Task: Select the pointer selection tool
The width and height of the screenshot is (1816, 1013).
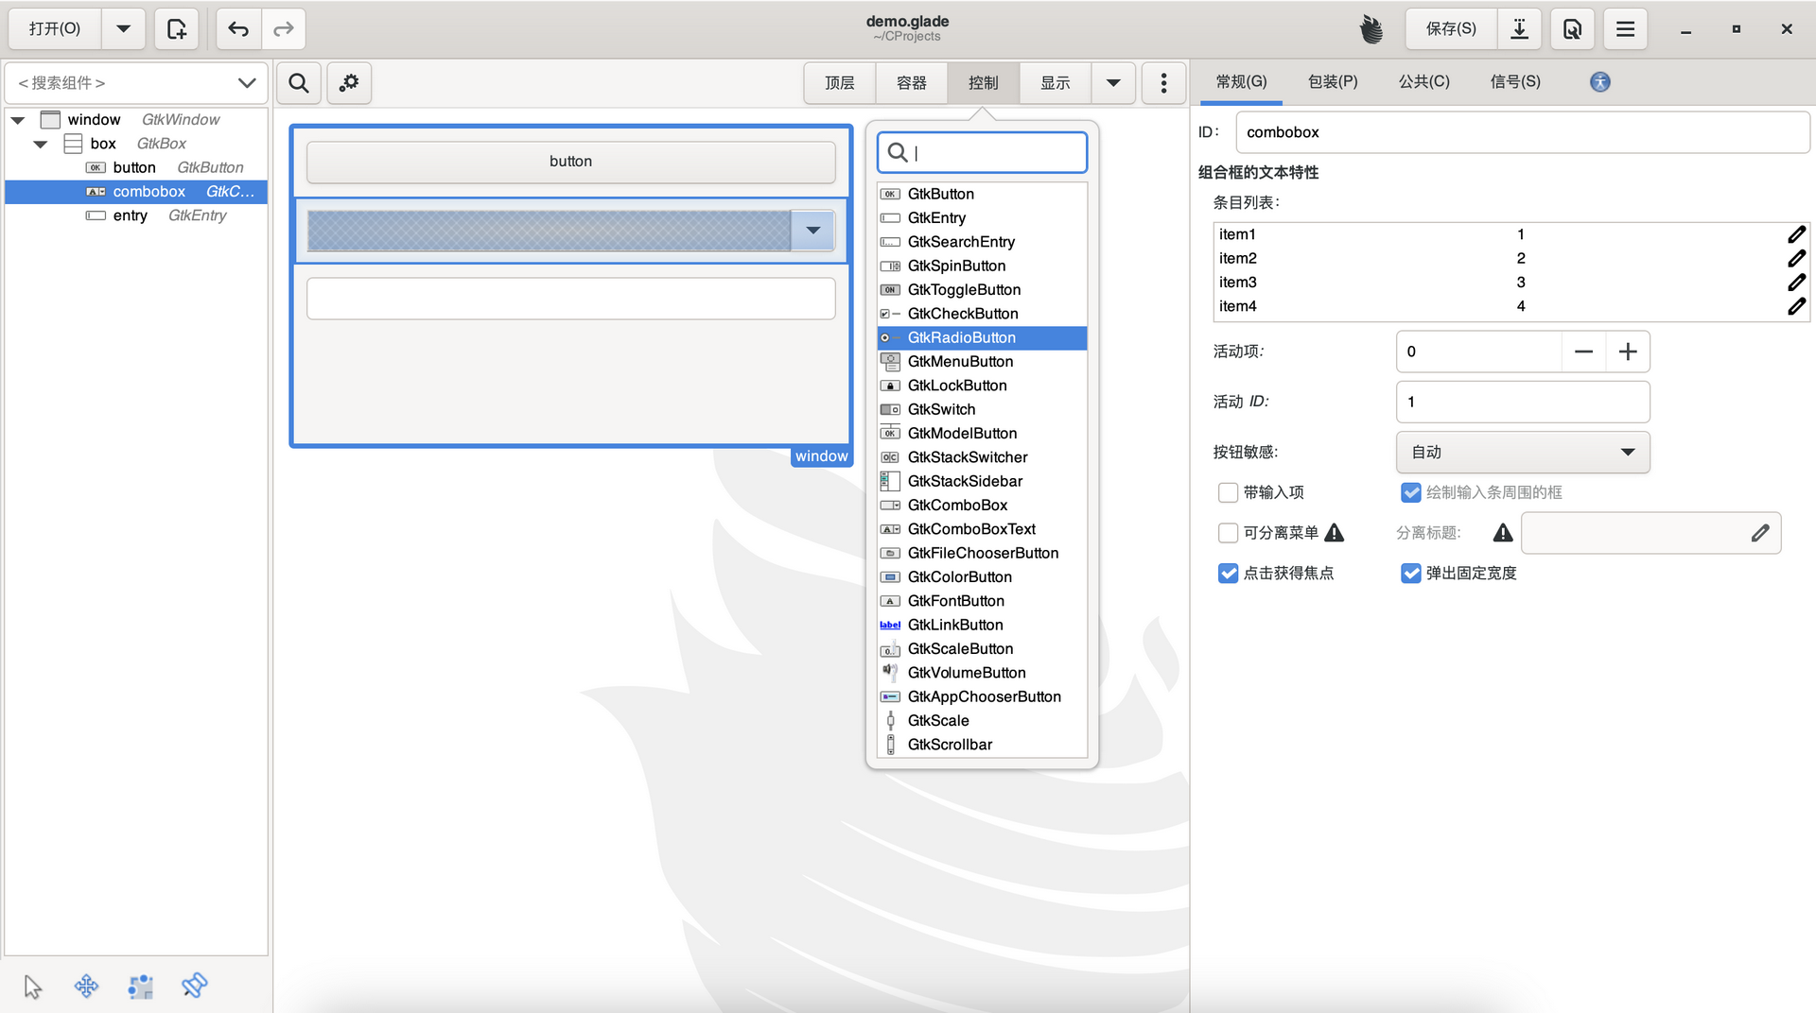Action: [x=33, y=987]
